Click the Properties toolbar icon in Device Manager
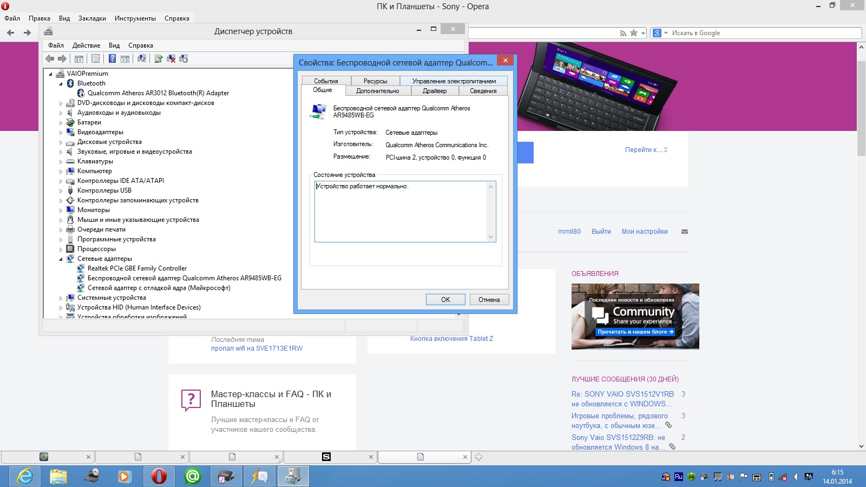 95,58
